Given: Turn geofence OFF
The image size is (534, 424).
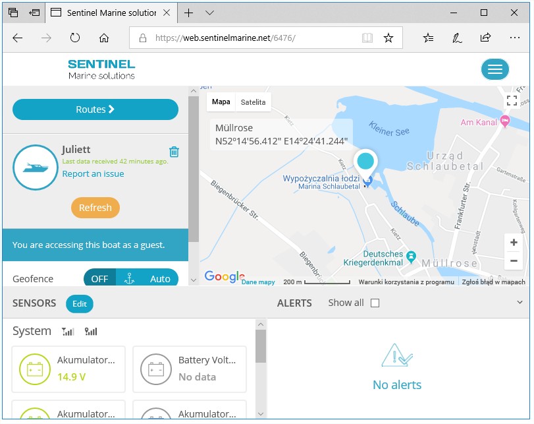Looking at the screenshot, I should coord(99,278).
